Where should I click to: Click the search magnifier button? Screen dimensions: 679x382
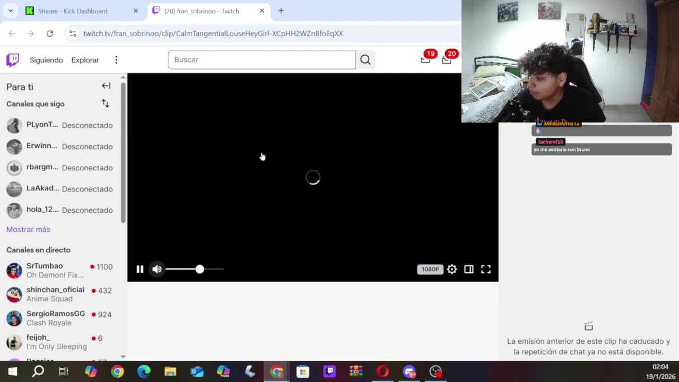[x=365, y=60]
